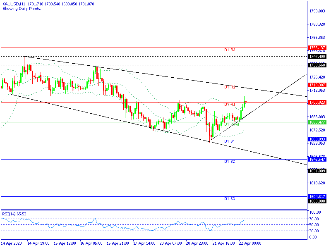This screenshot has height=248, width=331.
Task: Select the red 1718.307 price tag
Action: [317, 85]
